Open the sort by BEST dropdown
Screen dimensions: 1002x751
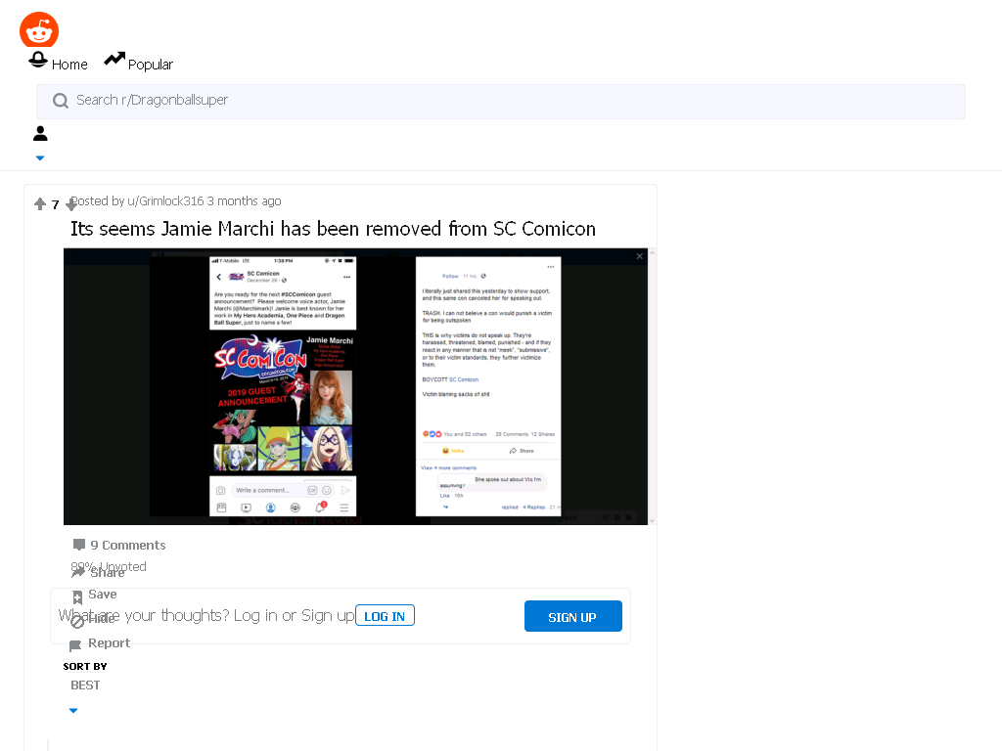click(85, 685)
